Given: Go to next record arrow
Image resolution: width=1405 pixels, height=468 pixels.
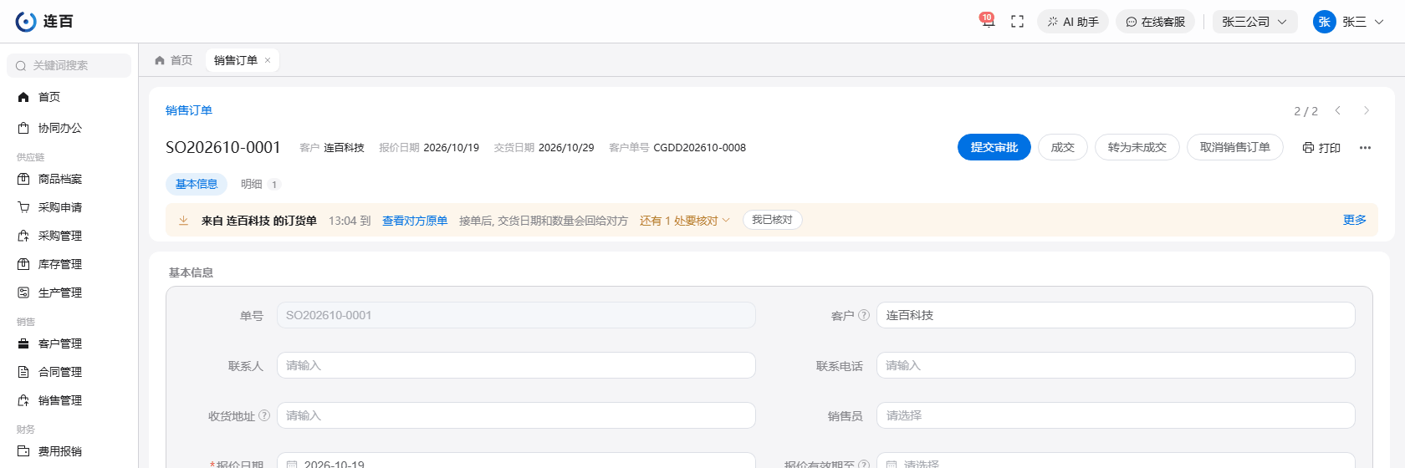Looking at the screenshot, I should [x=1367, y=110].
